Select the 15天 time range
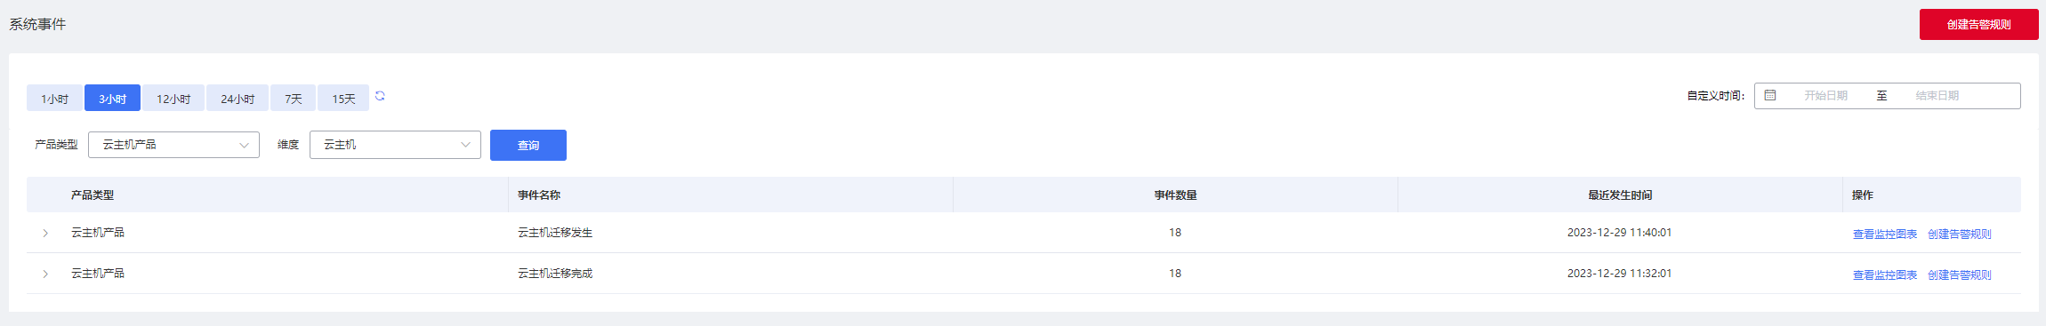The image size is (2046, 326). (x=343, y=99)
